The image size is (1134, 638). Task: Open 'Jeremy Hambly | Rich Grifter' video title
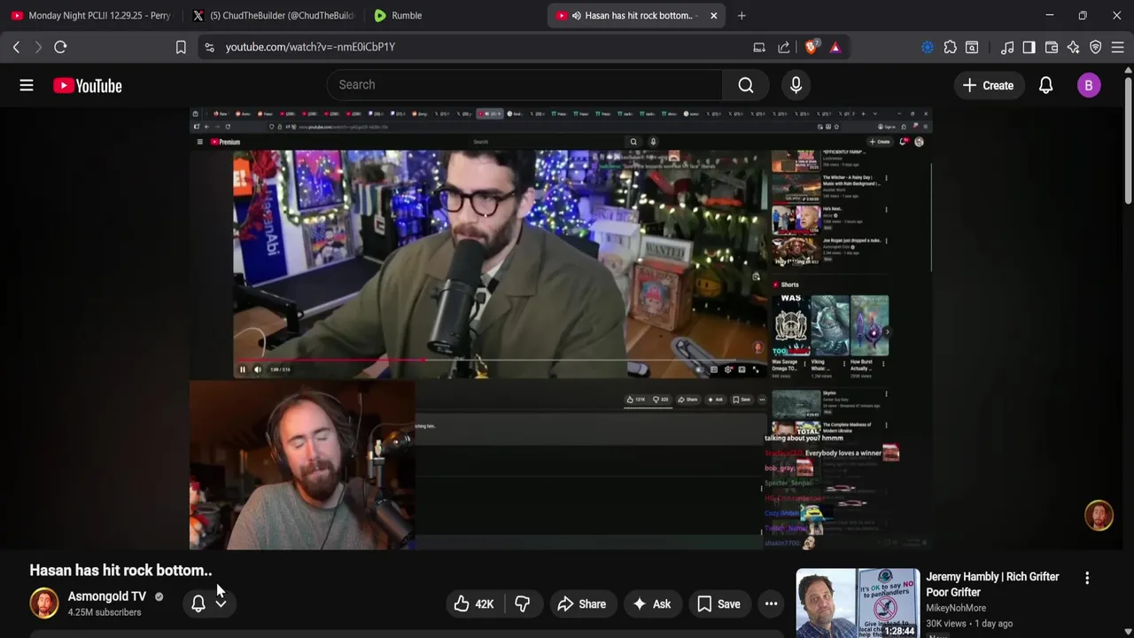[x=992, y=584]
